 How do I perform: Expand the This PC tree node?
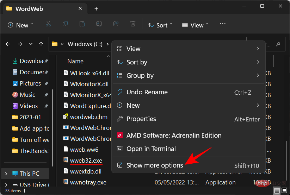(x=6, y=174)
